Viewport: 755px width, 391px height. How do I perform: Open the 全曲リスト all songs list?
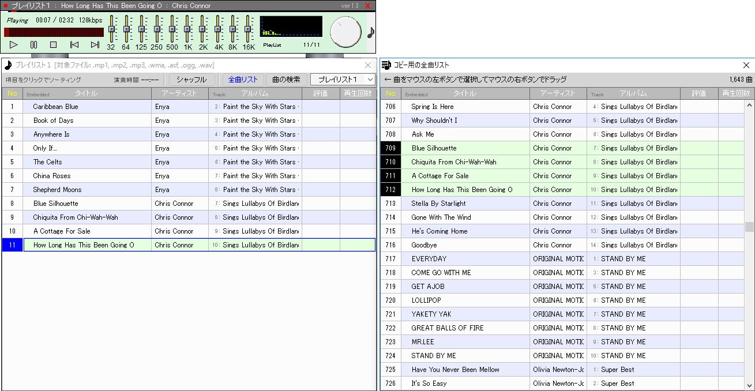[243, 80]
